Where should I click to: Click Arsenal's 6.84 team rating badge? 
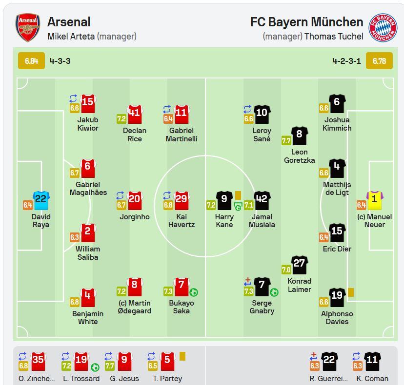(31, 61)
